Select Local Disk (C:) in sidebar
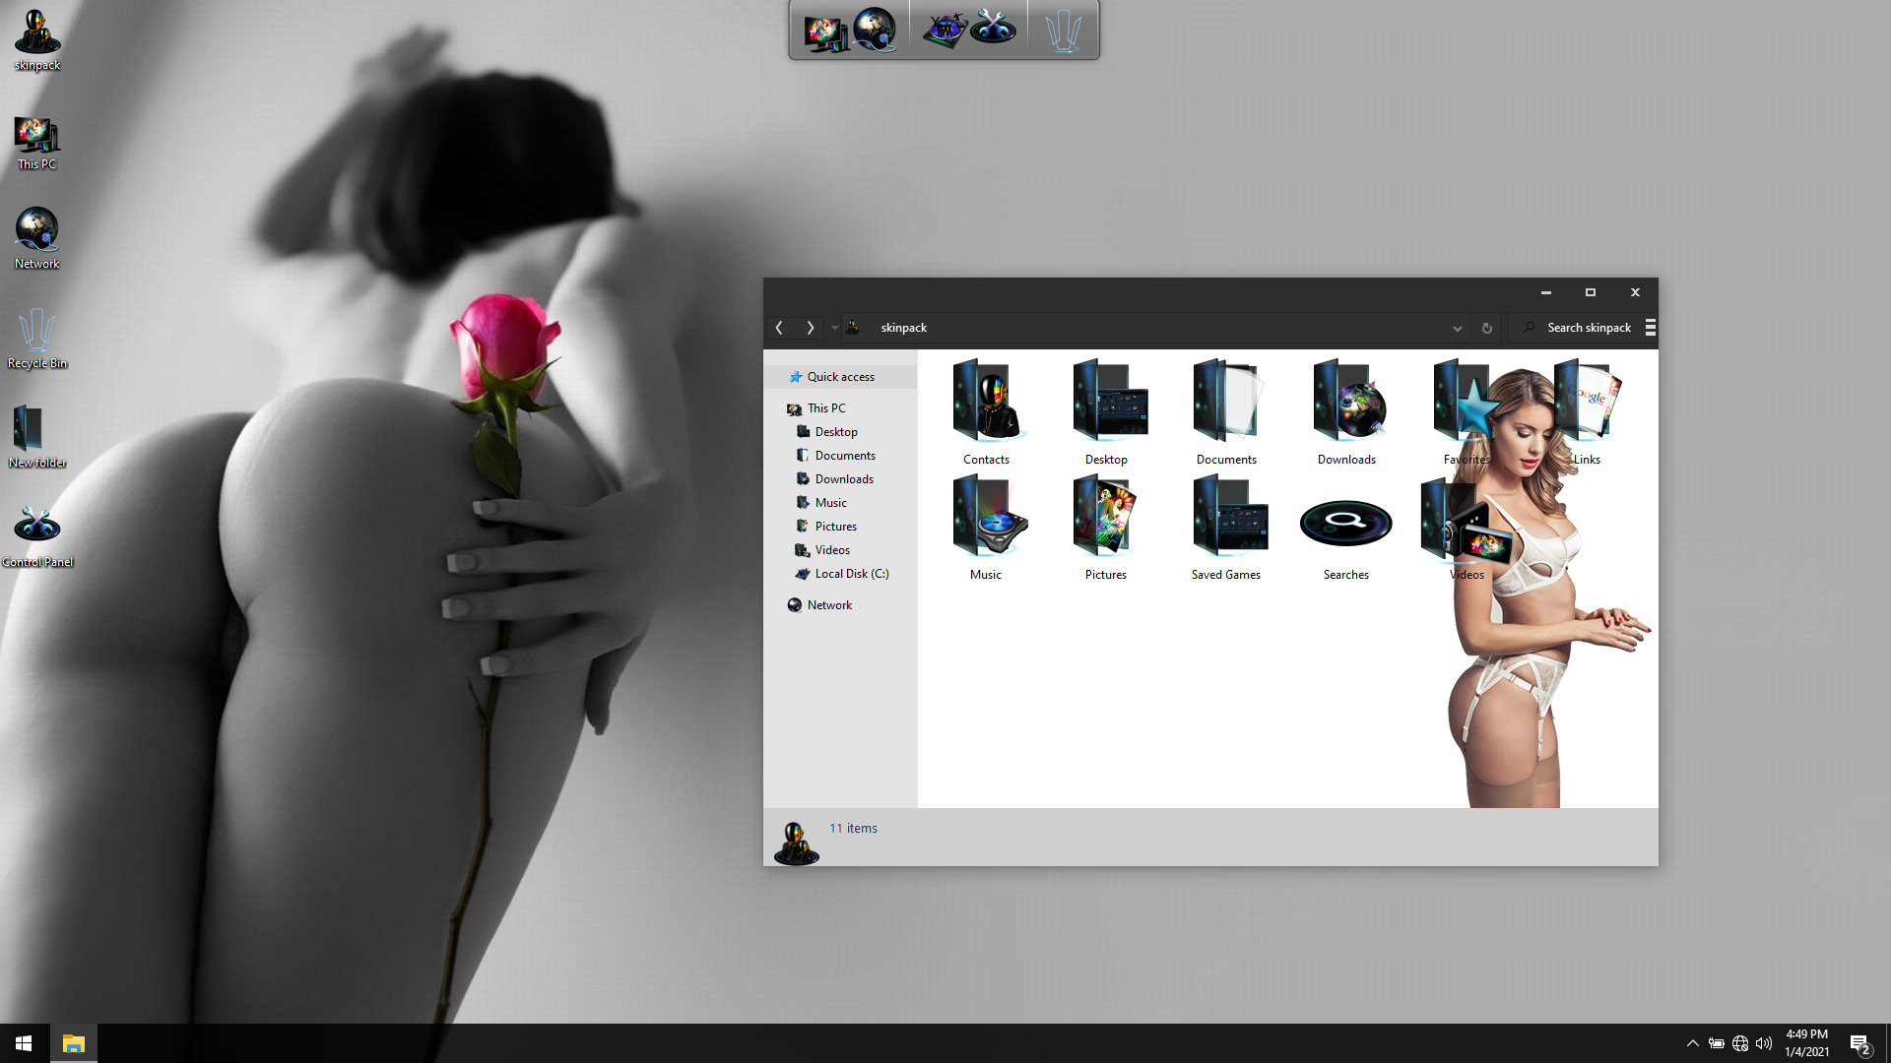The image size is (1891, 1063). coord(851,574)
